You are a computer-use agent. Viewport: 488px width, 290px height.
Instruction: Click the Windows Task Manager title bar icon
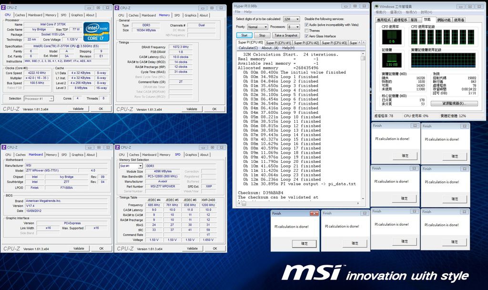coord(376,7)
